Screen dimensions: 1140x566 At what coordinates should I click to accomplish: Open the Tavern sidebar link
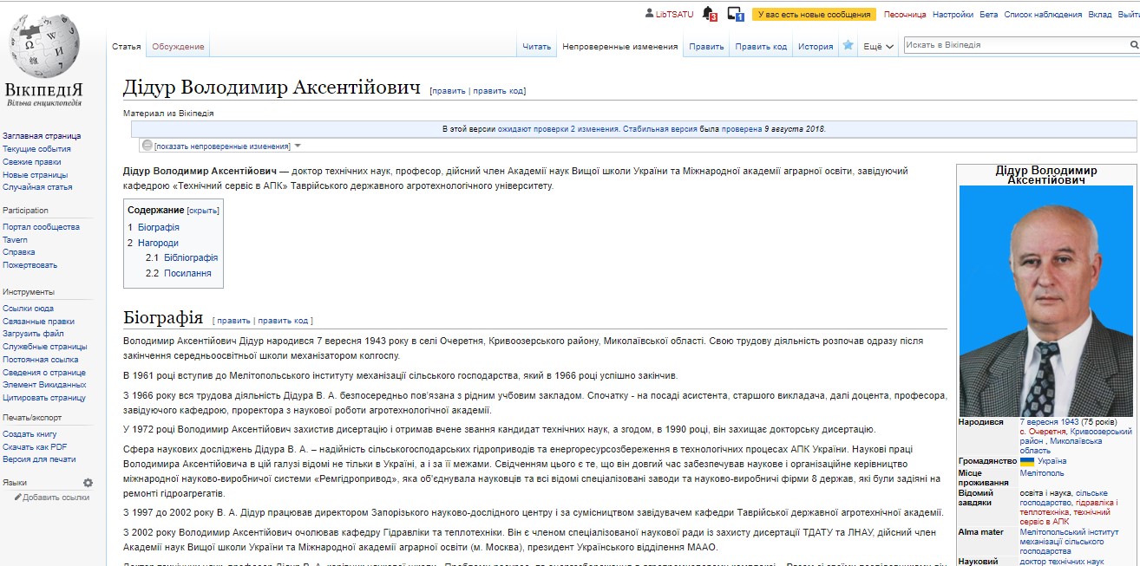point(15,240)
